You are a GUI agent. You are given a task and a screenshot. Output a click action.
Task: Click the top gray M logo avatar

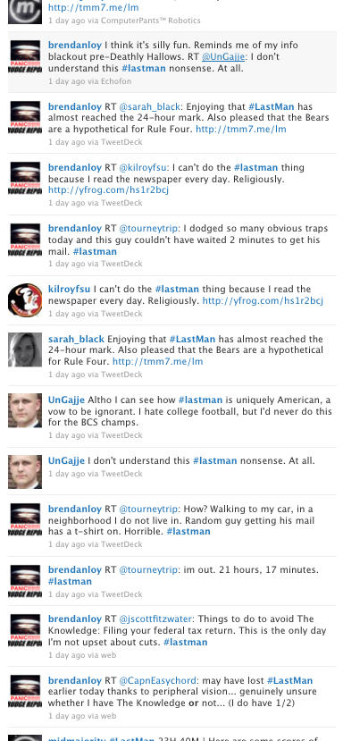[25, 11]
